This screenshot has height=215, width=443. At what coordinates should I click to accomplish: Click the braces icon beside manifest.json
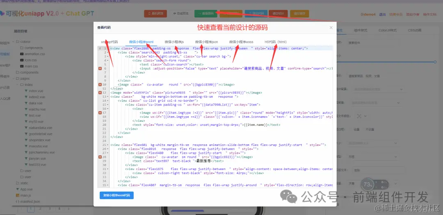[x=18, y=202]
